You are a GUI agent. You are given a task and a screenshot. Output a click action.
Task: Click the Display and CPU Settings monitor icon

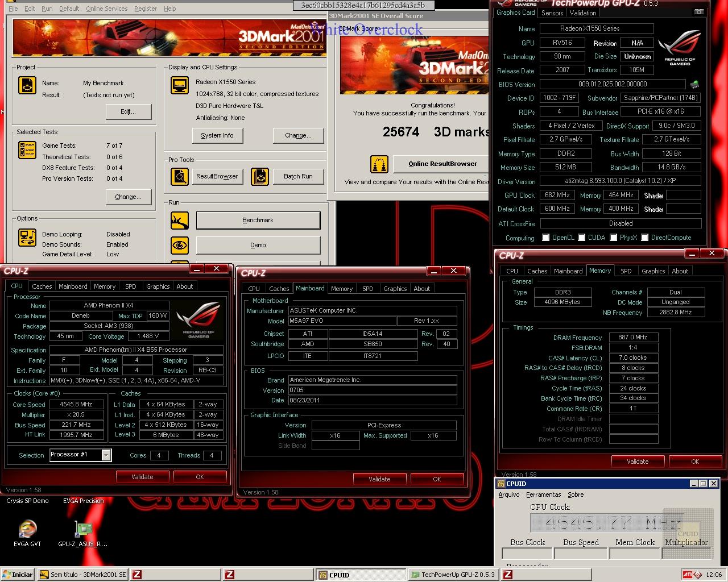click(x=180, y=85)
